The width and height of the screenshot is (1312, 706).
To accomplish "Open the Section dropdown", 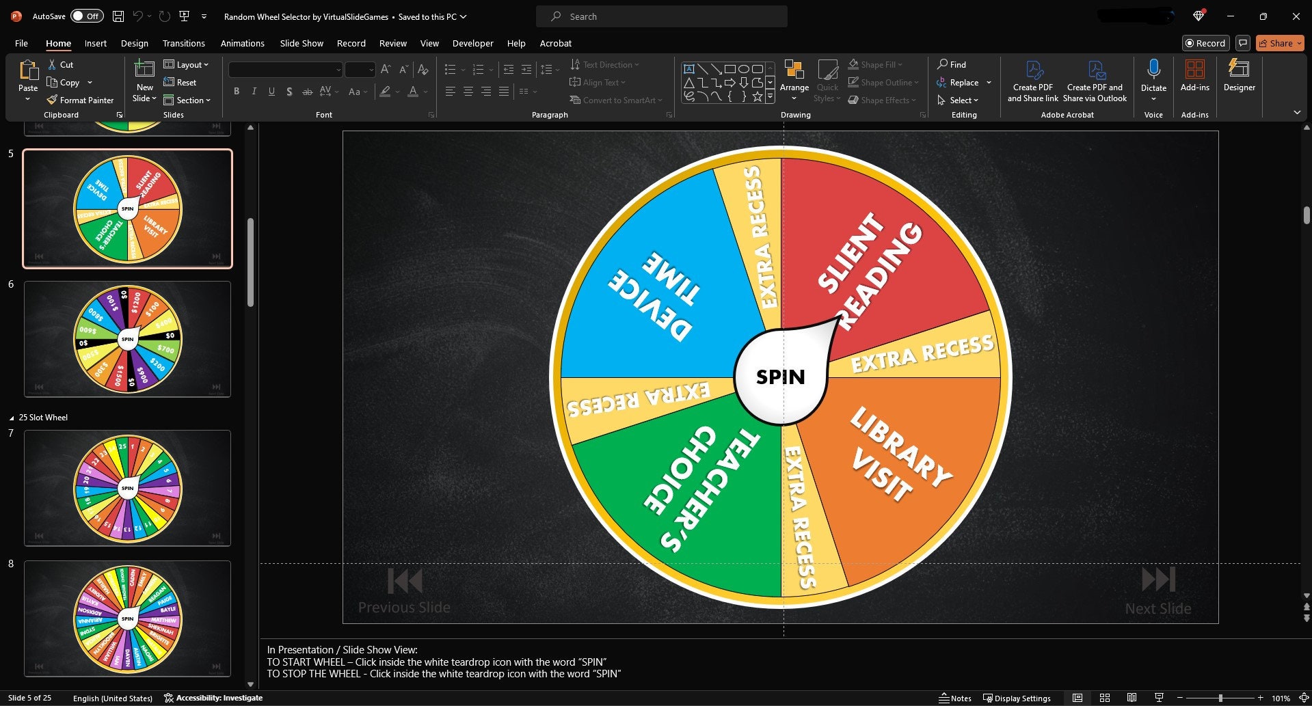I will [x=189, y=100].
